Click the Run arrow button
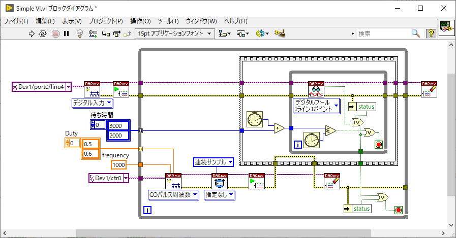 click(x=32, y=33)
